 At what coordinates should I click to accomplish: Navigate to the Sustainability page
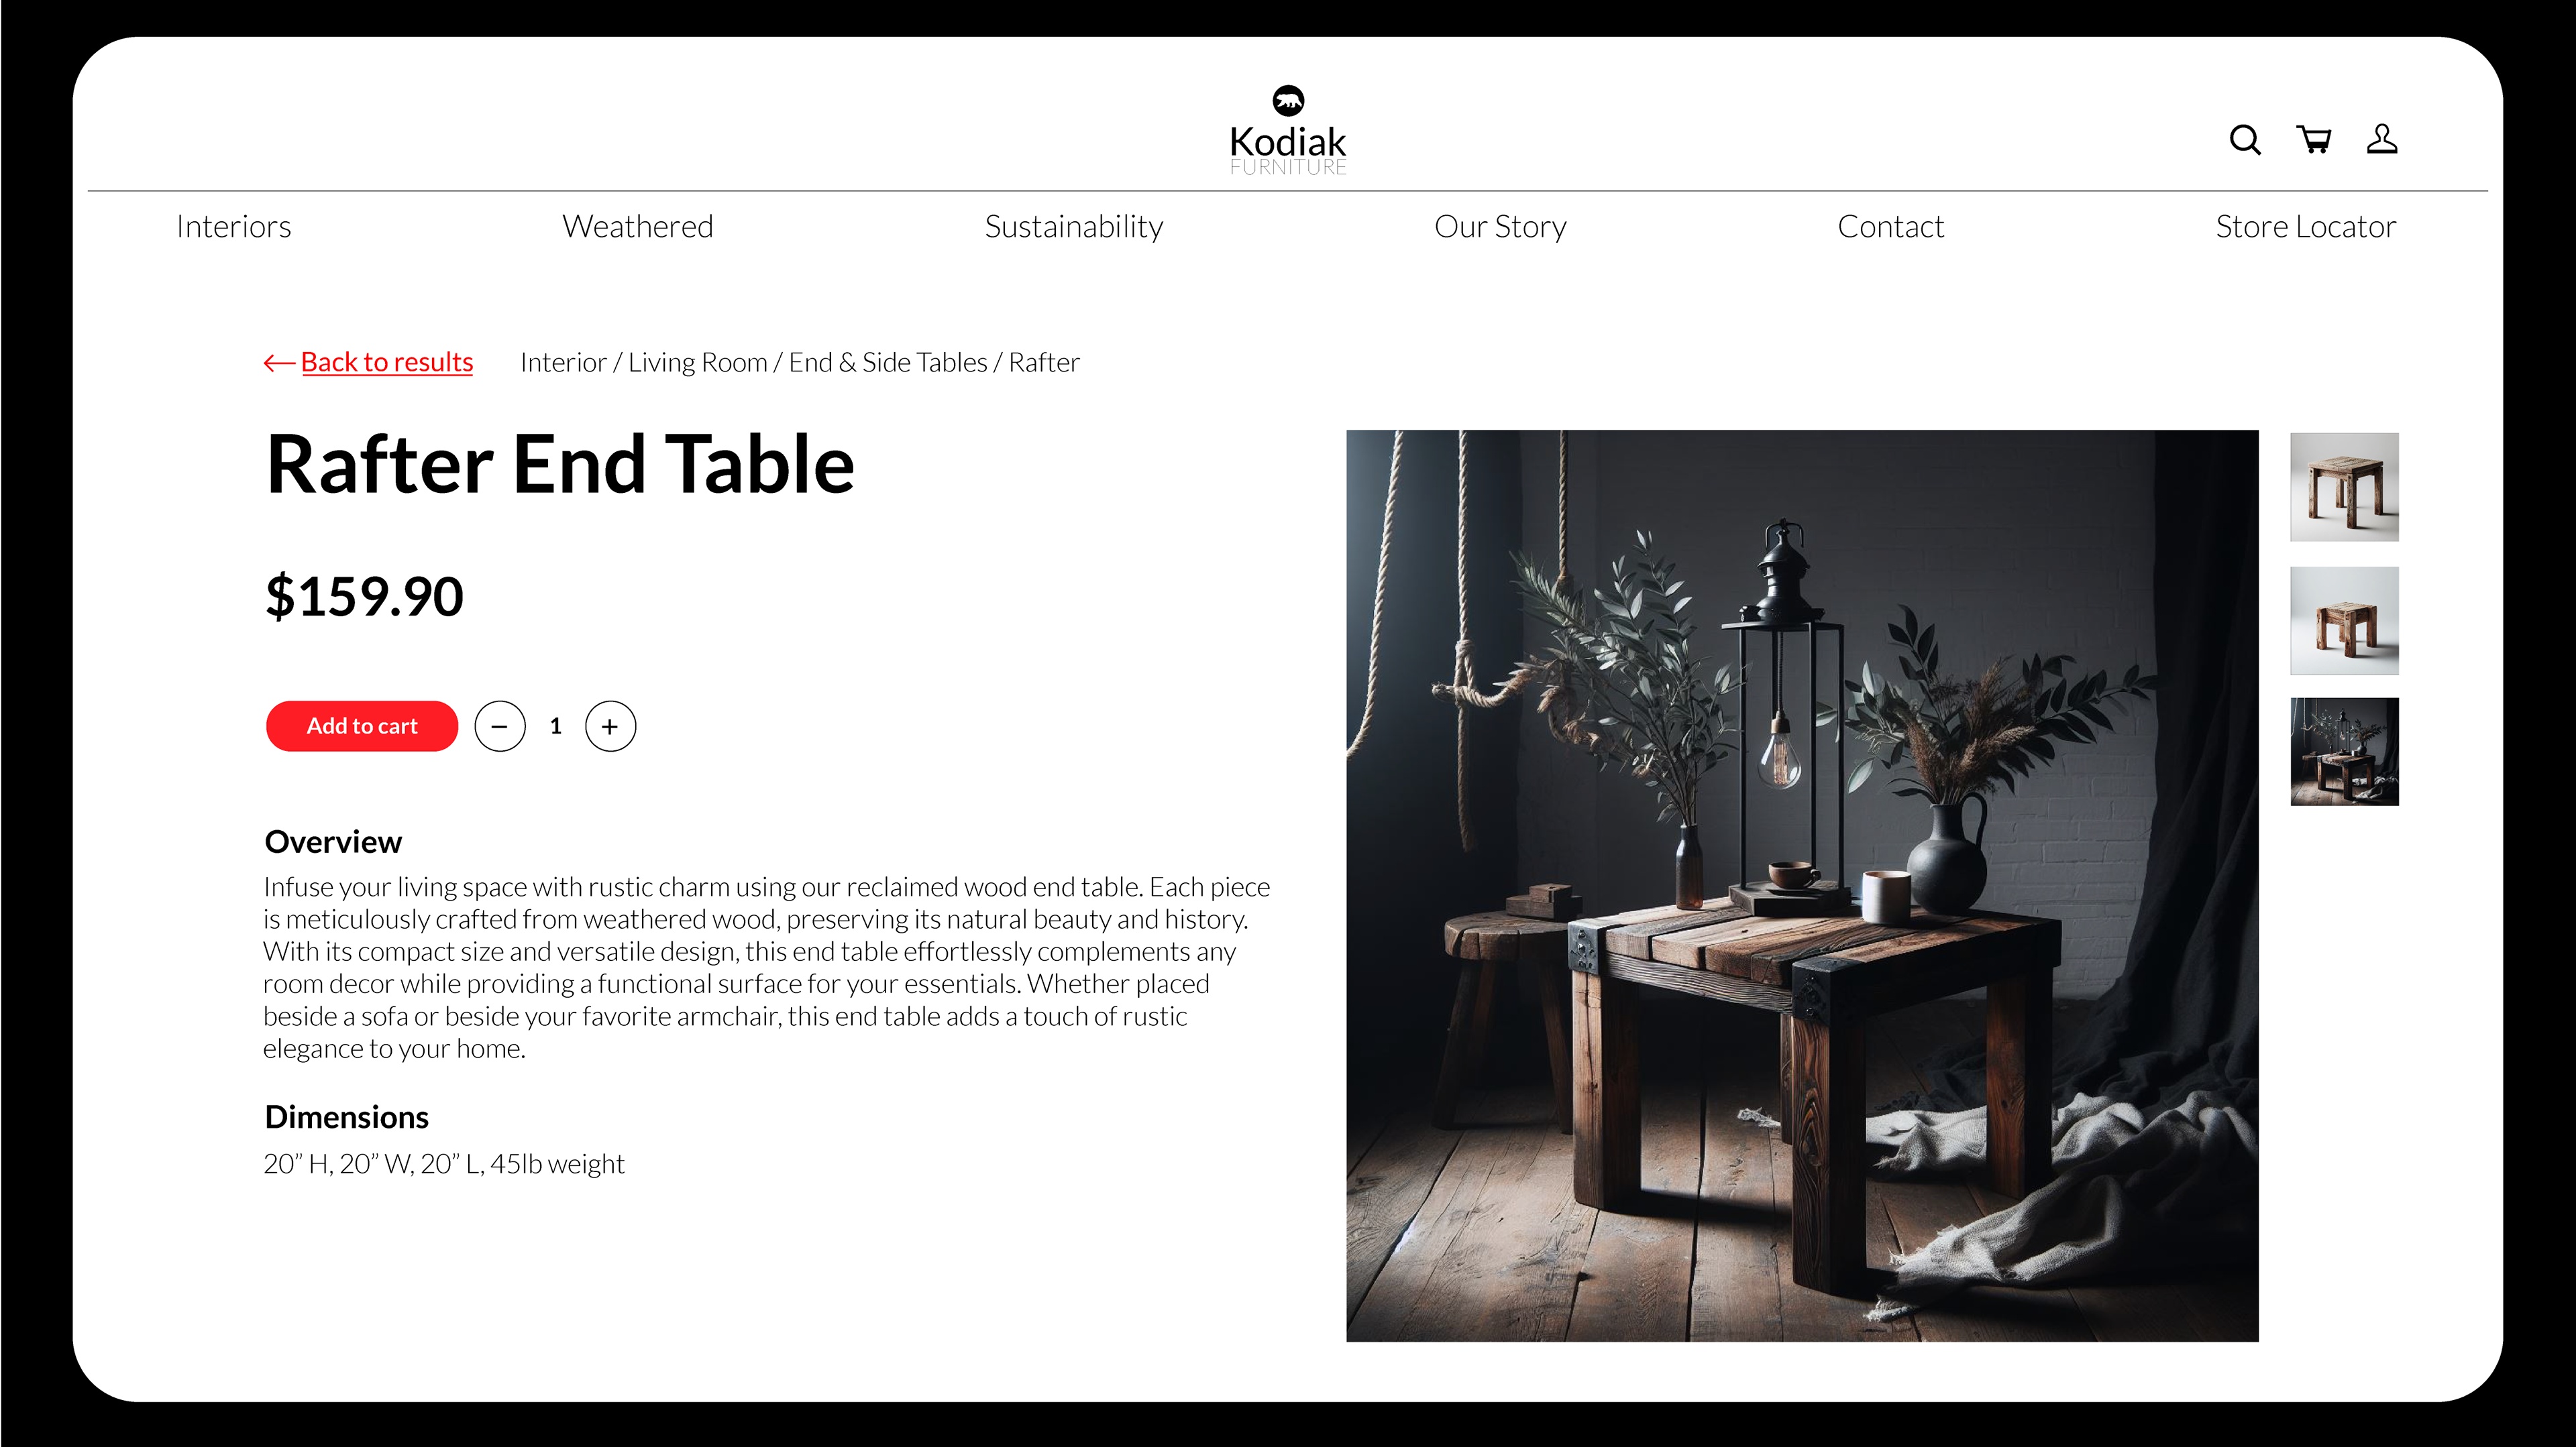pos(1074,227)
